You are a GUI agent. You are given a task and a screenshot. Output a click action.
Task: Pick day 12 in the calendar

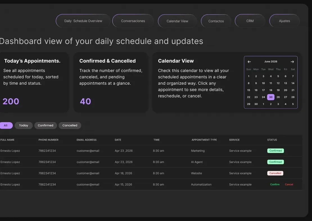(x=278, y=83)
